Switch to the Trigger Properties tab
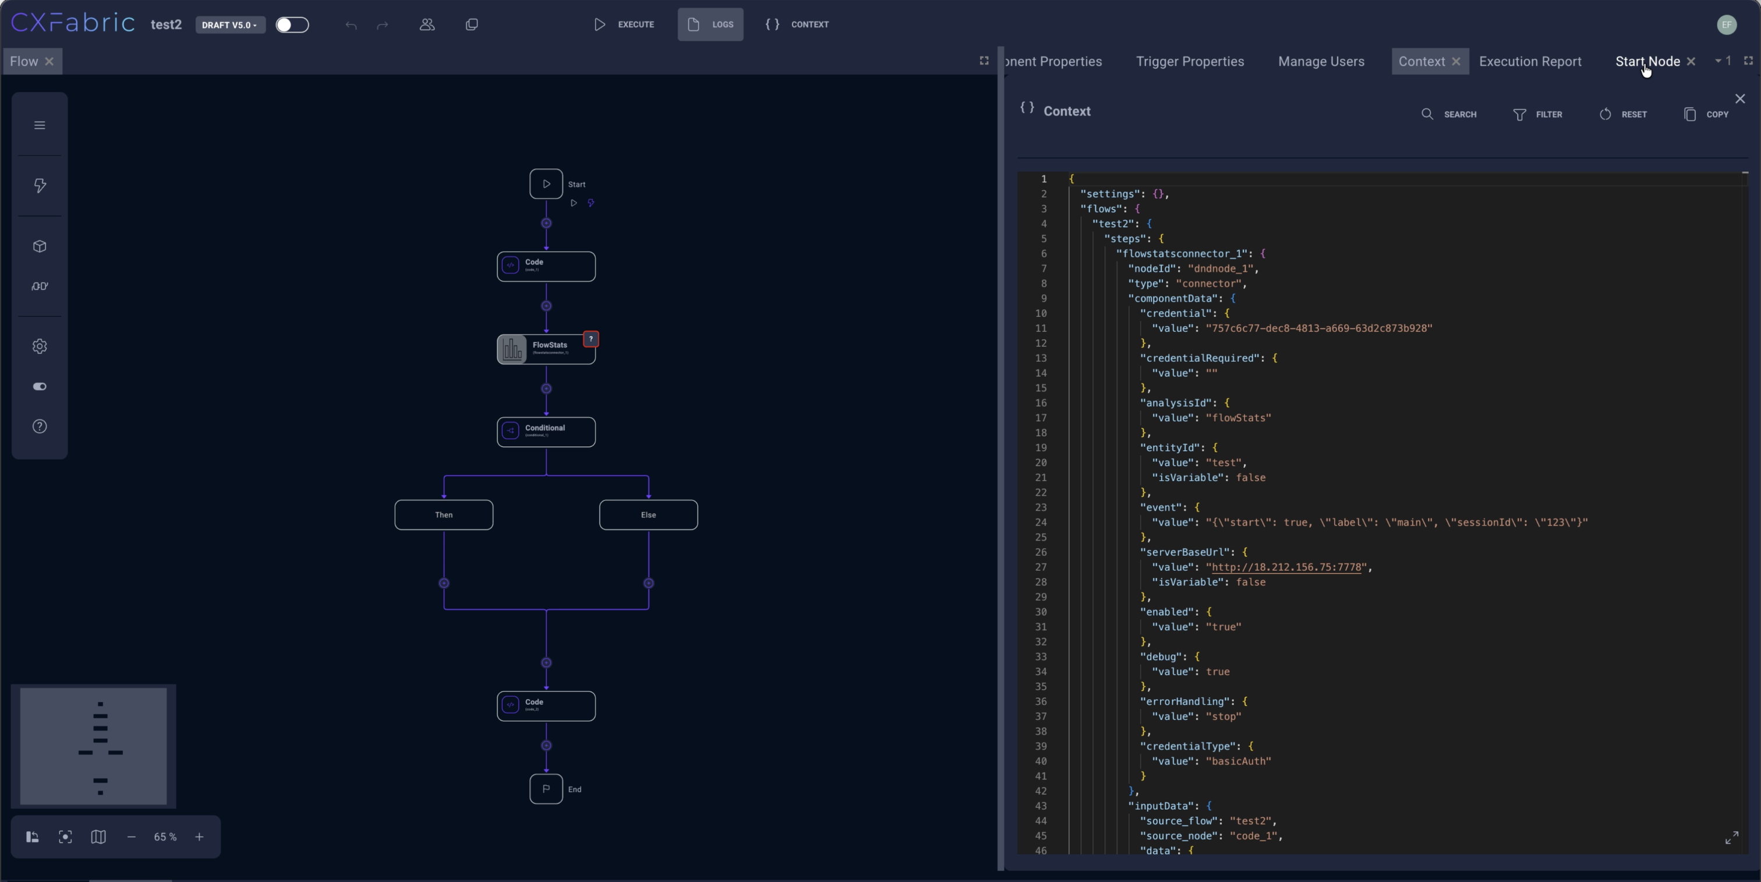The height and width of the screenshot is (882, 1761). click(1190, 62)
